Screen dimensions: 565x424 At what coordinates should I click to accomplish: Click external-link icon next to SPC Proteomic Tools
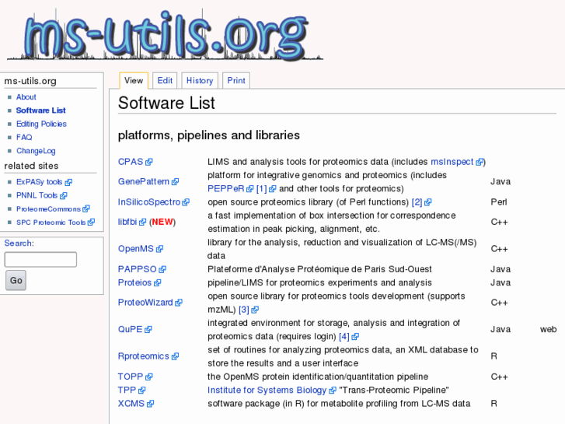91,223
